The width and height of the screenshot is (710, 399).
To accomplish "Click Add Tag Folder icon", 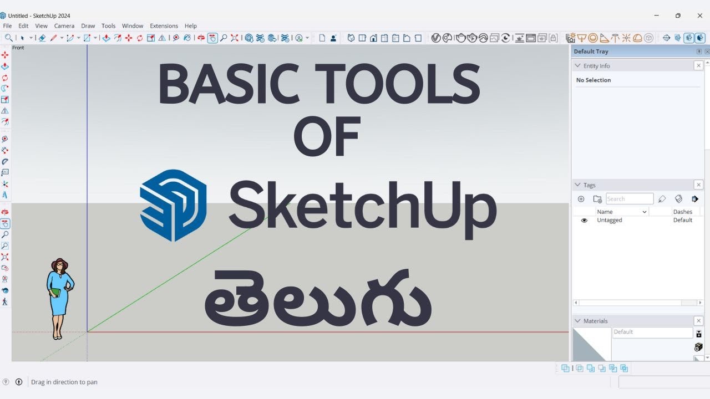I will click(x=597, y=199).
